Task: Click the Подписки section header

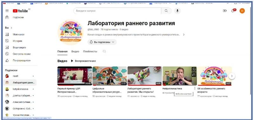Action: [11, 70]
